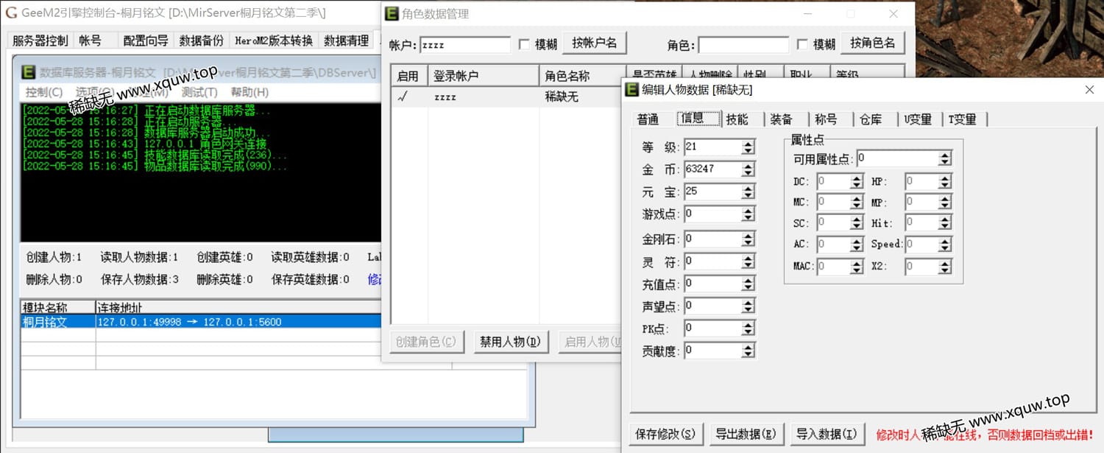
Task: Switch to the 称号 tab
Action: pos(826,119)
